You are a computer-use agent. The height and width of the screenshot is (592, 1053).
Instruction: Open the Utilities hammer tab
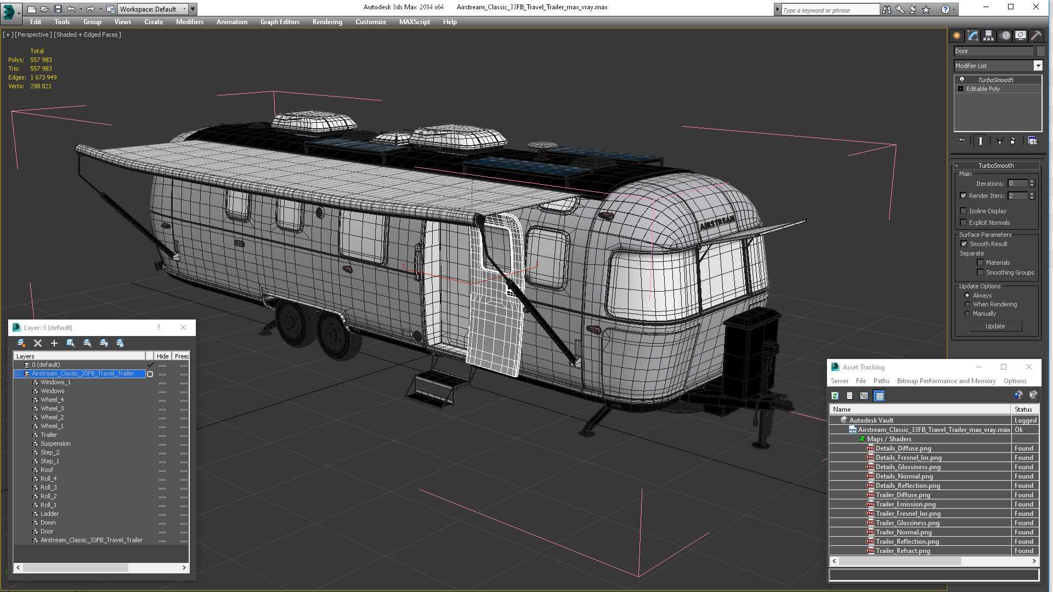pyautogui.click(x=1035, y=36)
